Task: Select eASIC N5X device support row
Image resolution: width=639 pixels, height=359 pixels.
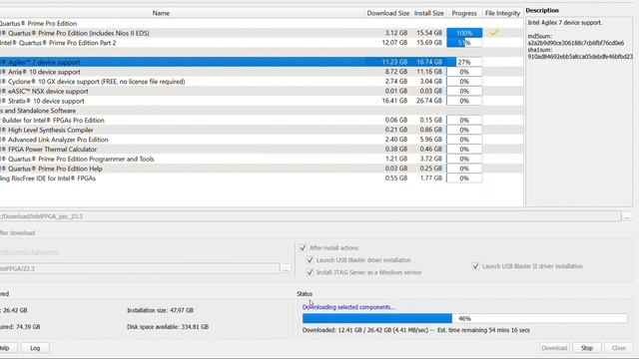Action: pos(261,91)
